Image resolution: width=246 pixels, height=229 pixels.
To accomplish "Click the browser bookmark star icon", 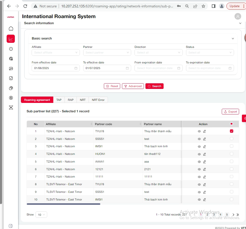I will click(x=203, y=6).
